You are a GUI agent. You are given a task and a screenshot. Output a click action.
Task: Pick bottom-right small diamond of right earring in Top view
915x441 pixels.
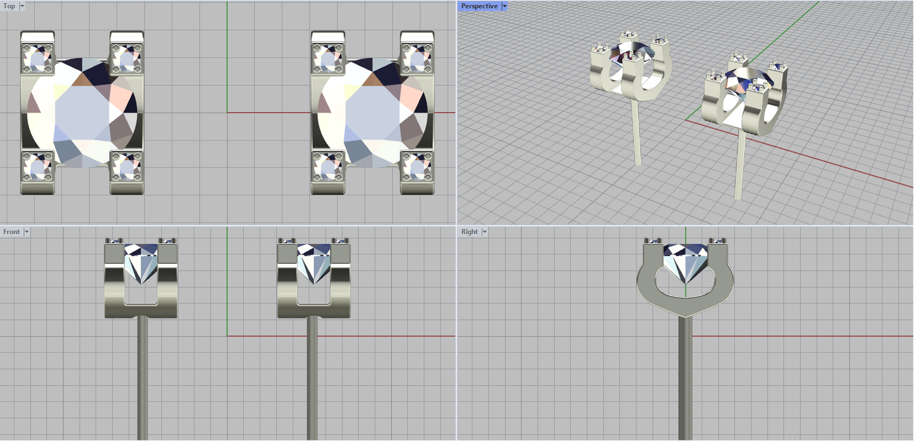coord(417,167)
